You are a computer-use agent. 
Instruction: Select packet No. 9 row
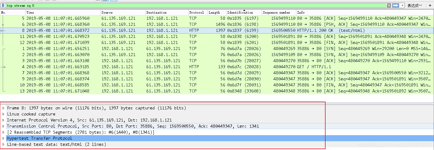point(217,79)
